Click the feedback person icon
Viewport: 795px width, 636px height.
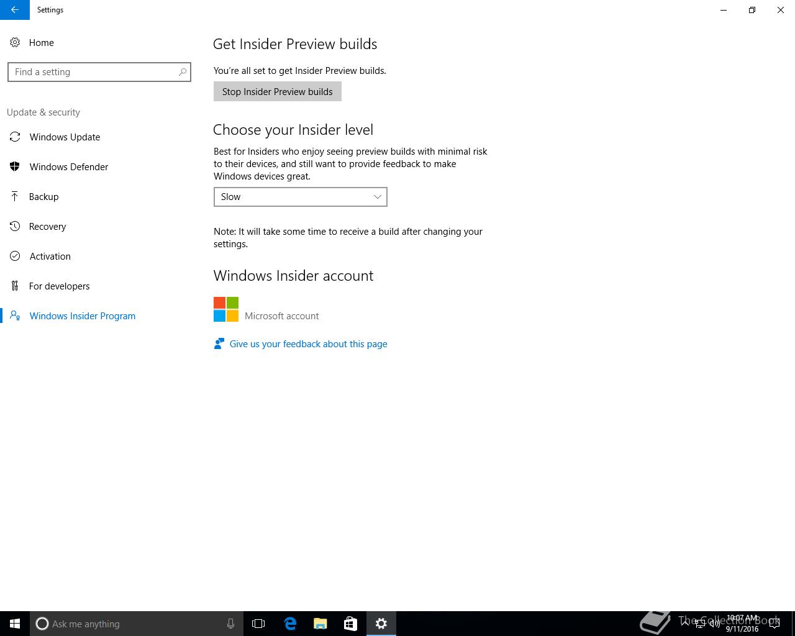(219, 343)
